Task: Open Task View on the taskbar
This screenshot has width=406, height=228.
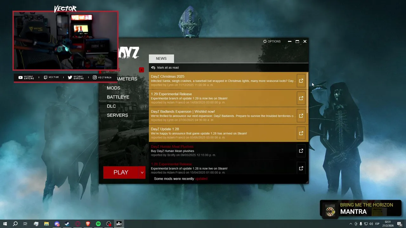Action: coord(25,224)
